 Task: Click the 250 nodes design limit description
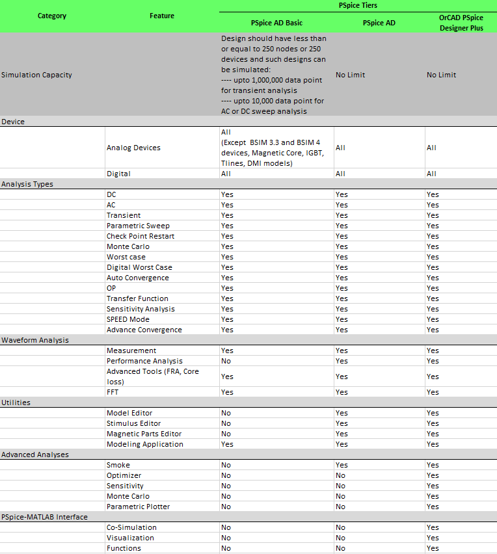tap(276, 75)
